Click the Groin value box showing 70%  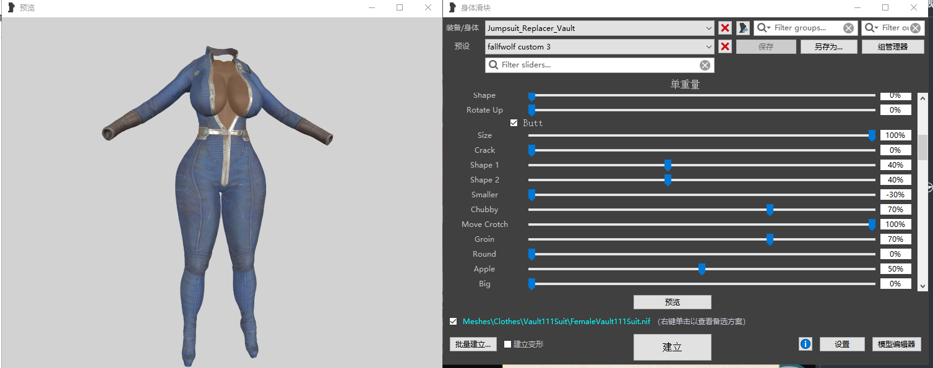(x=895, y=239)
